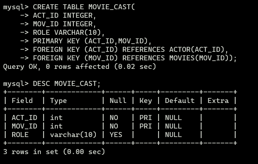Click the Null column header
Screen dimensions: 258x164
pyautogui.click(x=118, y=100)
